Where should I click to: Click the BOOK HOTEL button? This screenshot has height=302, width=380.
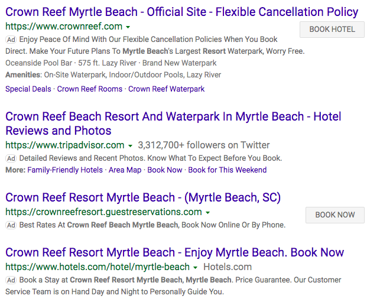(x=332, y=30)
